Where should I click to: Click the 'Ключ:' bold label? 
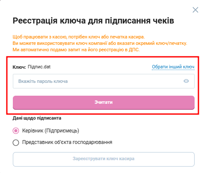point(19,67)
